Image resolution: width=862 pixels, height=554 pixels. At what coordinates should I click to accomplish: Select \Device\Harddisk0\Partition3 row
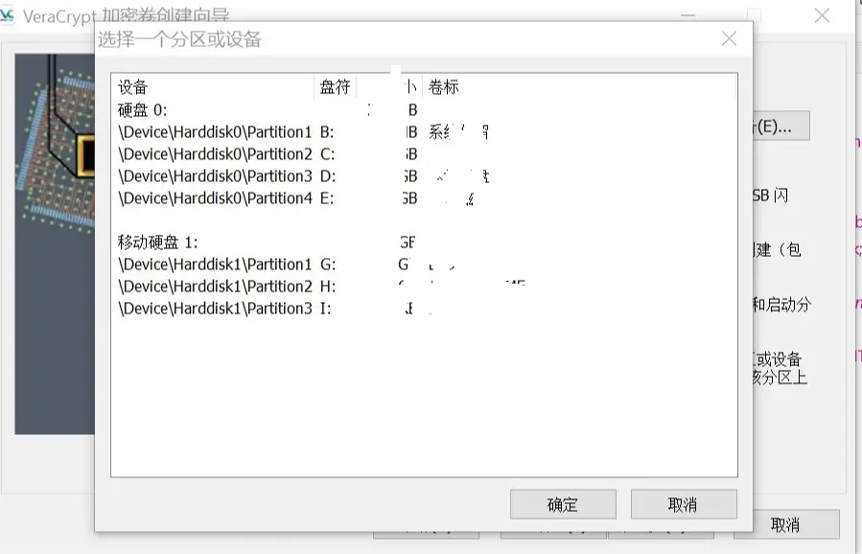point(424,175)
